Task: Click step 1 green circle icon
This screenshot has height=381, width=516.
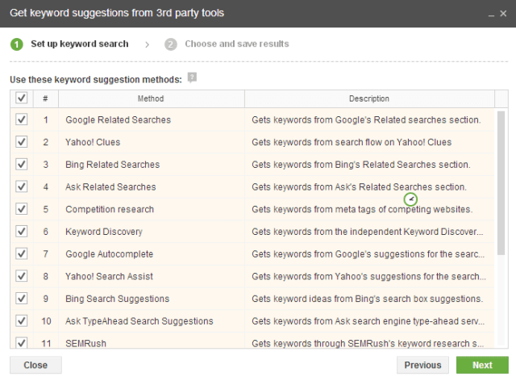Action: click(x=17, y=44)
